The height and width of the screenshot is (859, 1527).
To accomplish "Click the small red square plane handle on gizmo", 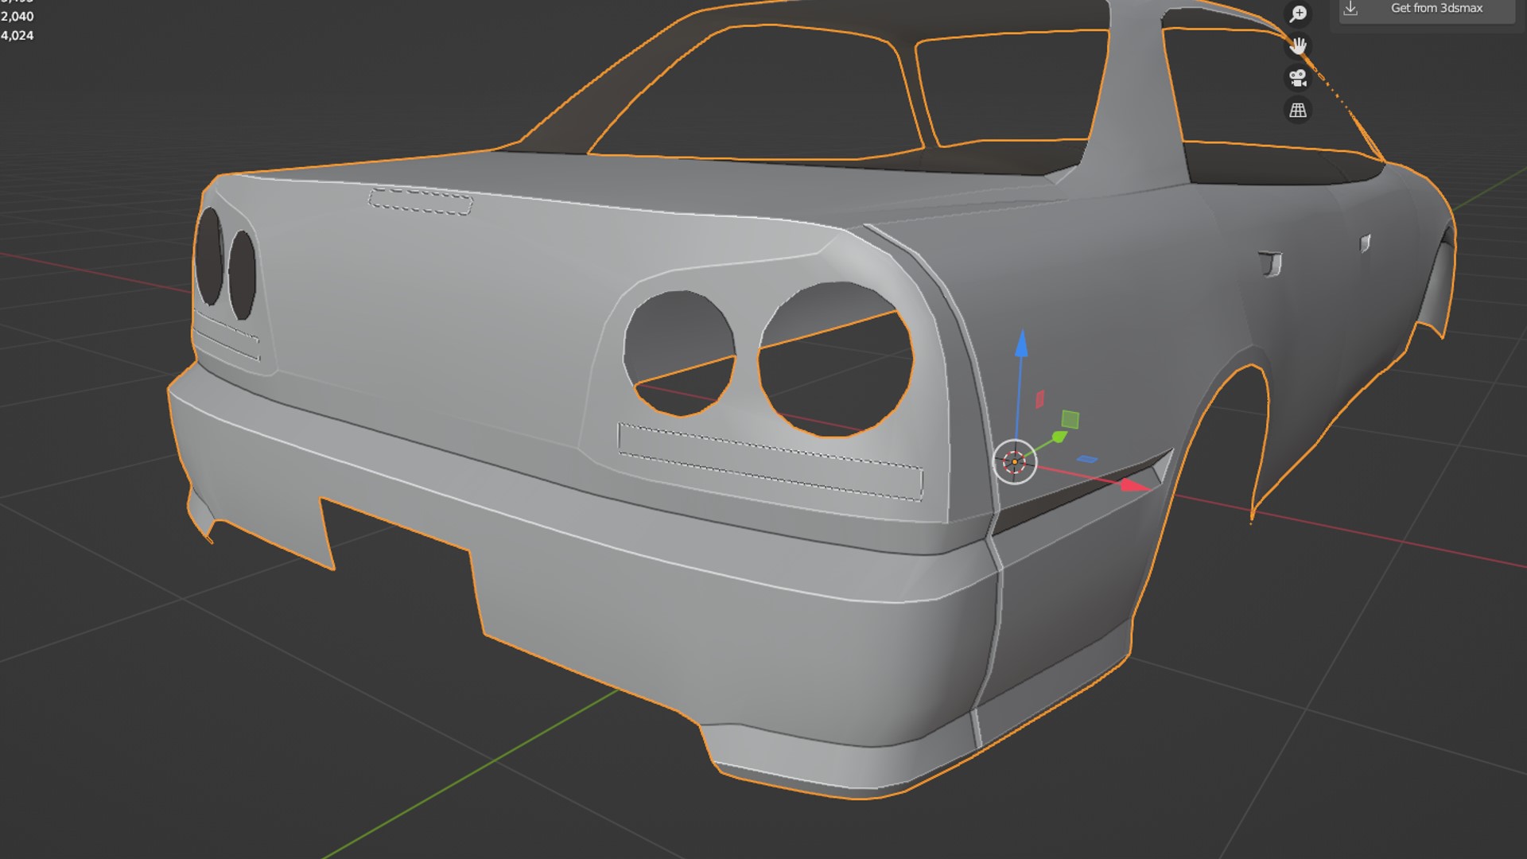I will 1039,399.
